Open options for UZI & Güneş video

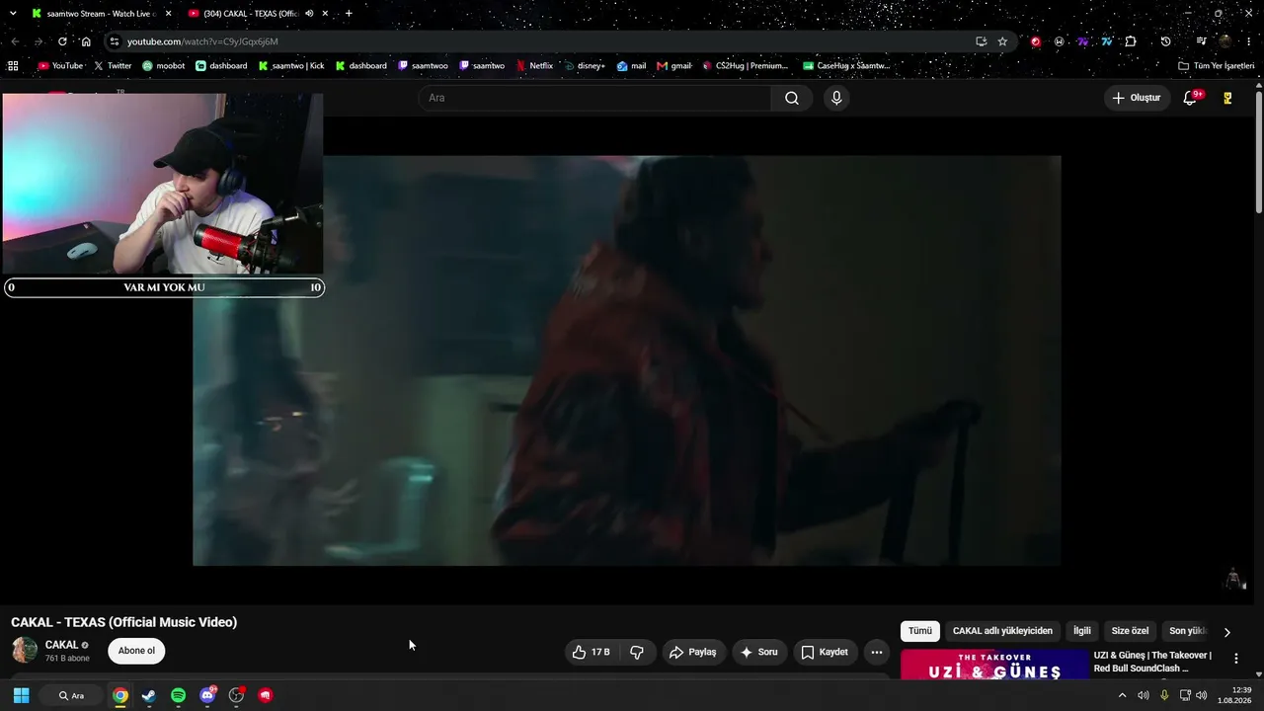[1235, 658]
